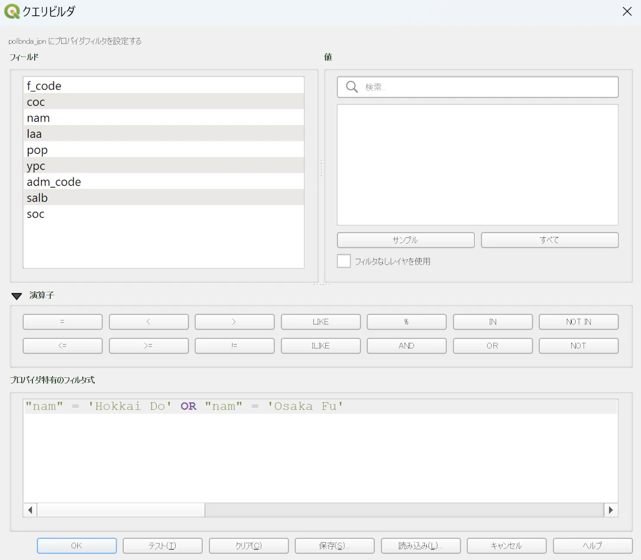The image size is (641, 560).
Task: Insert the % wildcard operator
Action: point(407,322)
